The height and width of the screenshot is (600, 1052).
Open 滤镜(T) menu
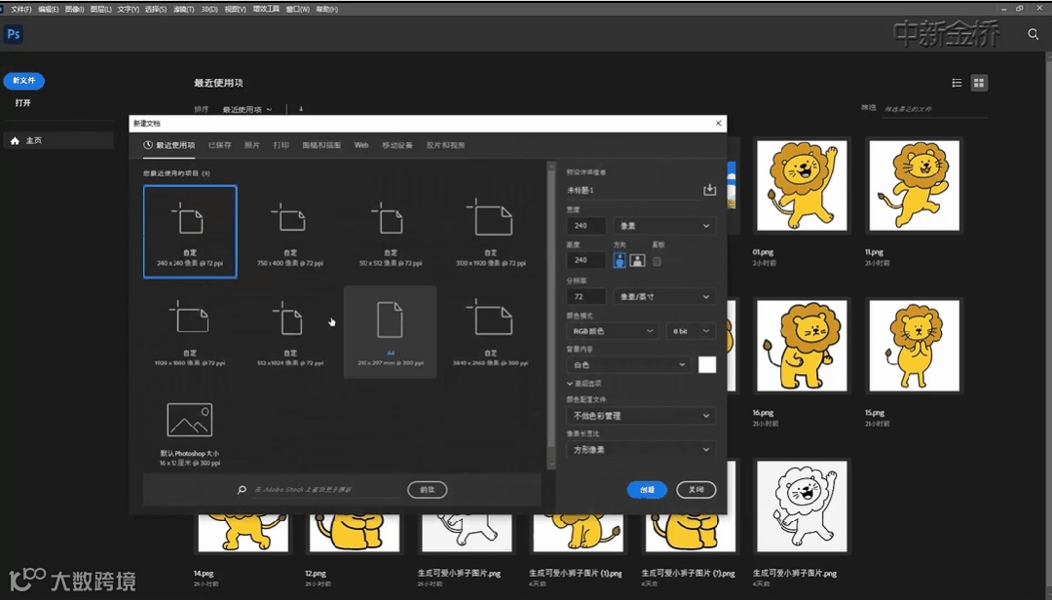point(184,10)
